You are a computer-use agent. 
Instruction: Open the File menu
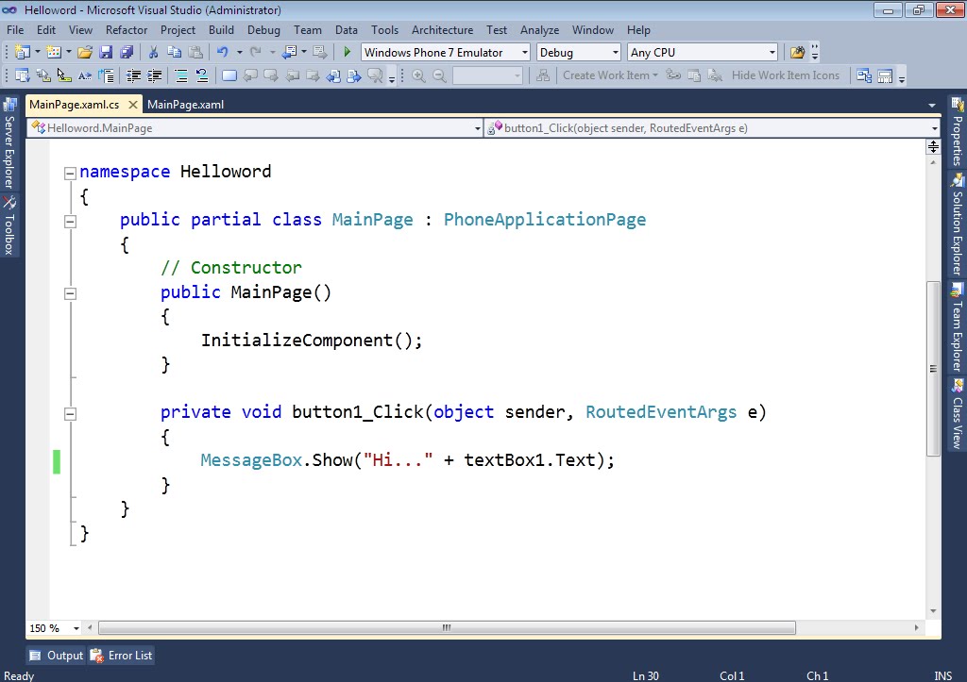[15, 29]
